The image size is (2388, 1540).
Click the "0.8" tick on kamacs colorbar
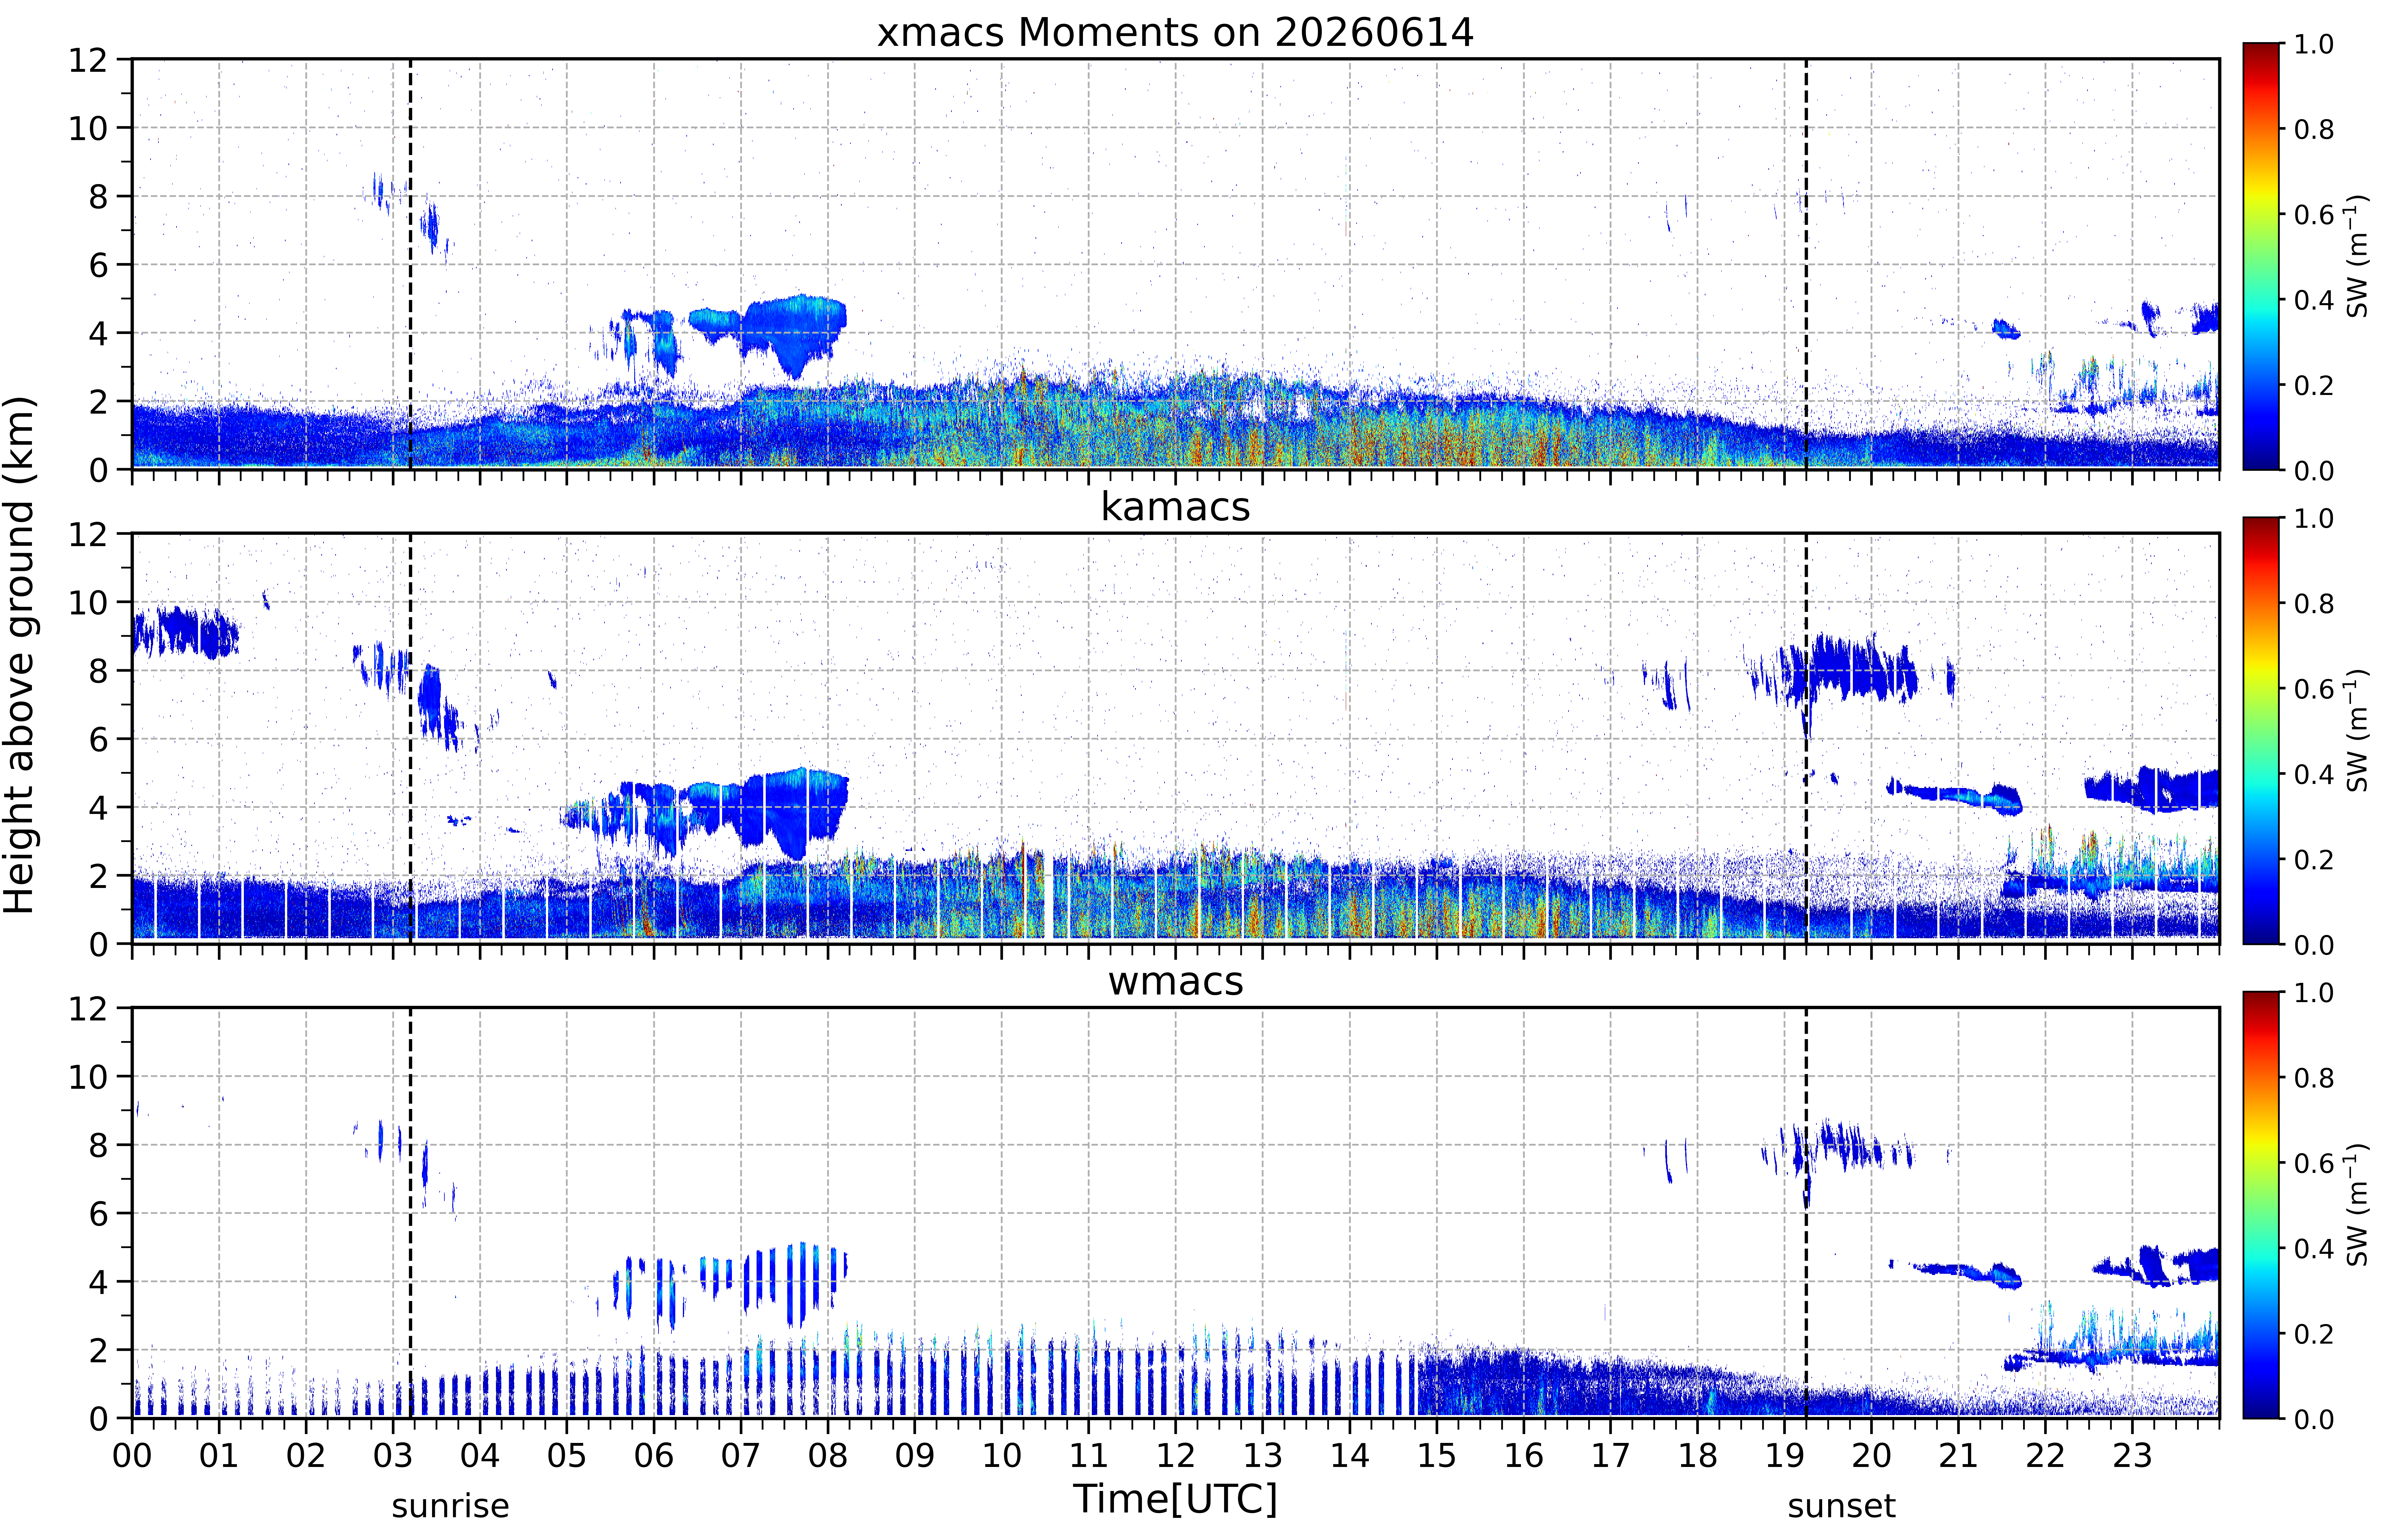point(2314,603)
